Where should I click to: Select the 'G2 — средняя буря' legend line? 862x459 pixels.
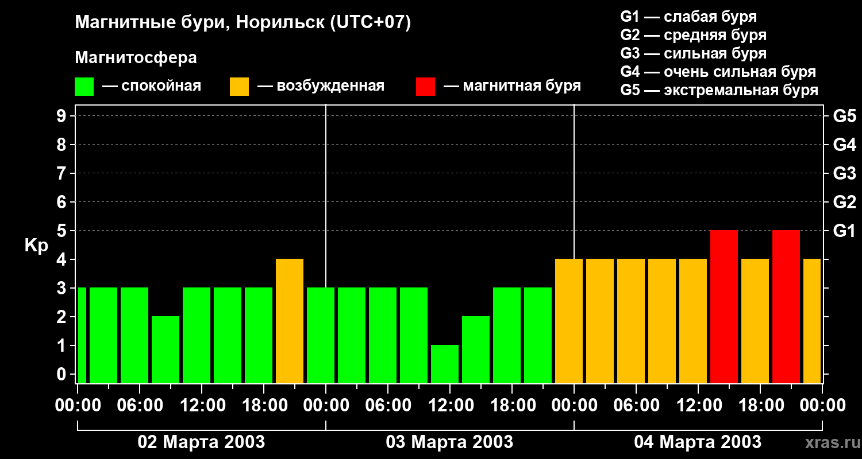click(694, 35)
